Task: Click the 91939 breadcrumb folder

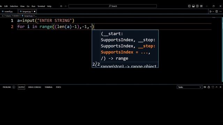Action: tap(16, 16)
